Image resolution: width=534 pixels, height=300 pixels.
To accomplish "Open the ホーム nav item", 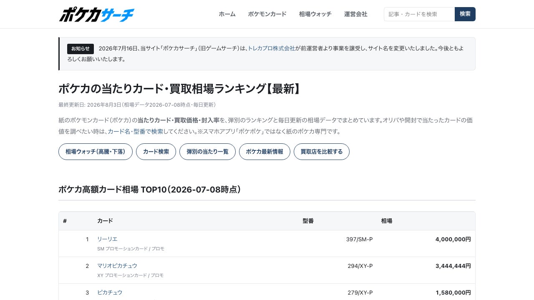I will point(227,14).
